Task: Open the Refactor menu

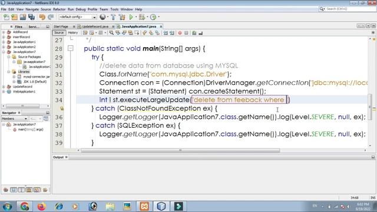Action: coord(59,9)
